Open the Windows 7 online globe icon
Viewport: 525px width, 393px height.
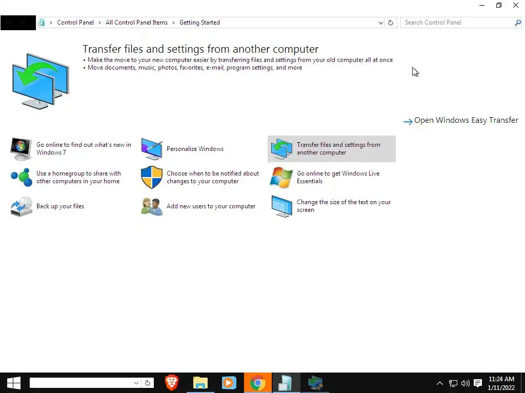point(21,149)
